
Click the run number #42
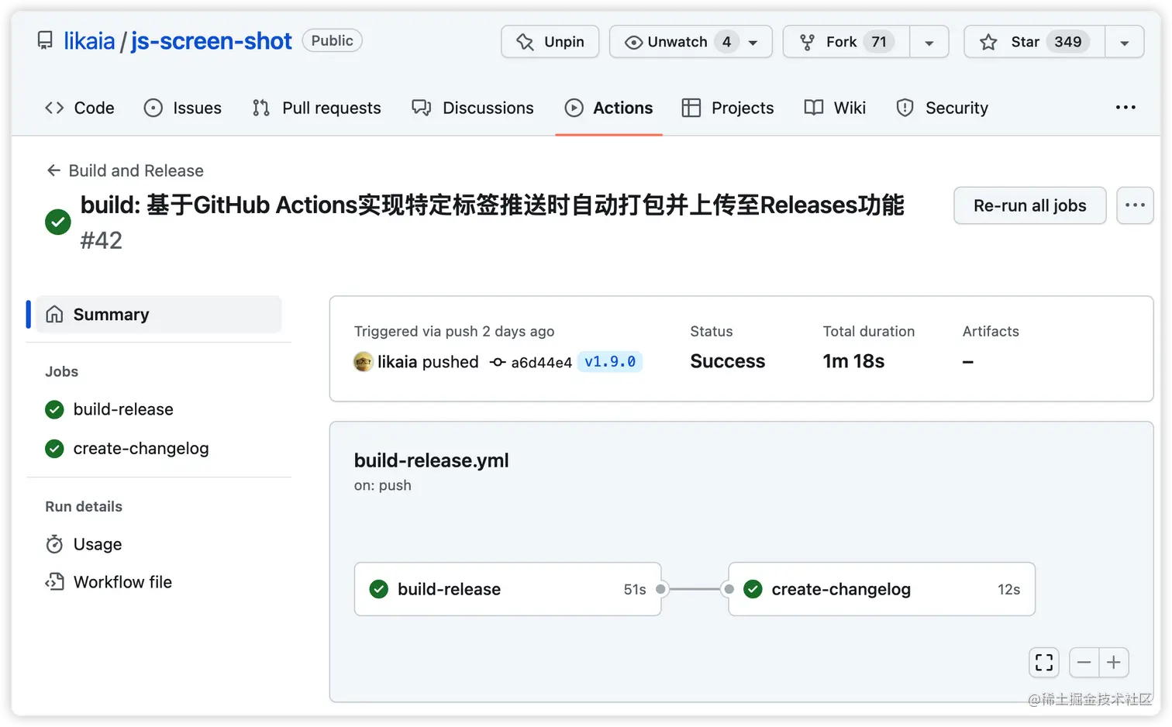(x=102, y=240)
